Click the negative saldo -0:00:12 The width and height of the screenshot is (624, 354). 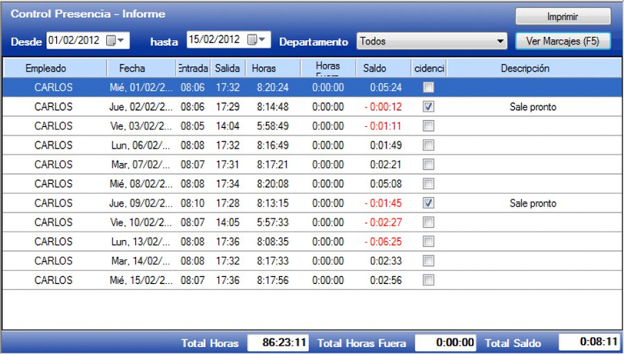pos(383,107)
